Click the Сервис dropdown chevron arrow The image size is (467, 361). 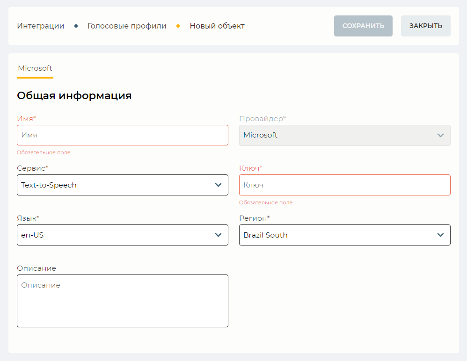[218, 185]
